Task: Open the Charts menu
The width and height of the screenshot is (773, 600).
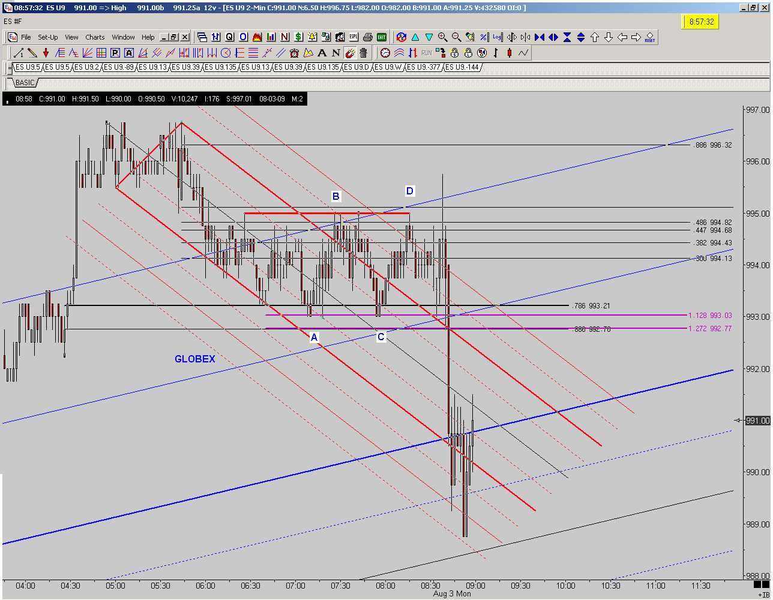Action: [x=95, y=37]
